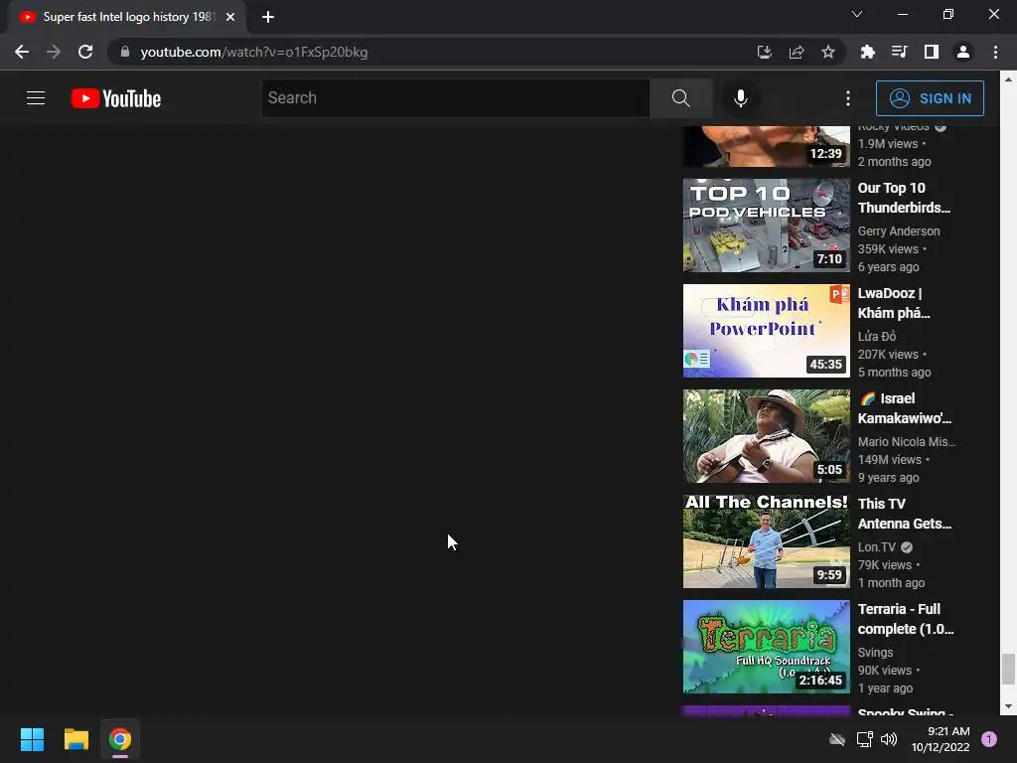The width and height of the screenshot is (1017, 763).
Task: Open LwaDooz Khám phá video title
Action: (894, 303)
